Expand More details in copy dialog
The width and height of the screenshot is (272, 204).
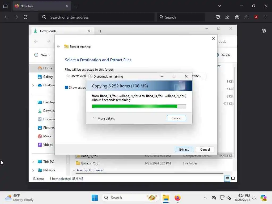[104, 118]
